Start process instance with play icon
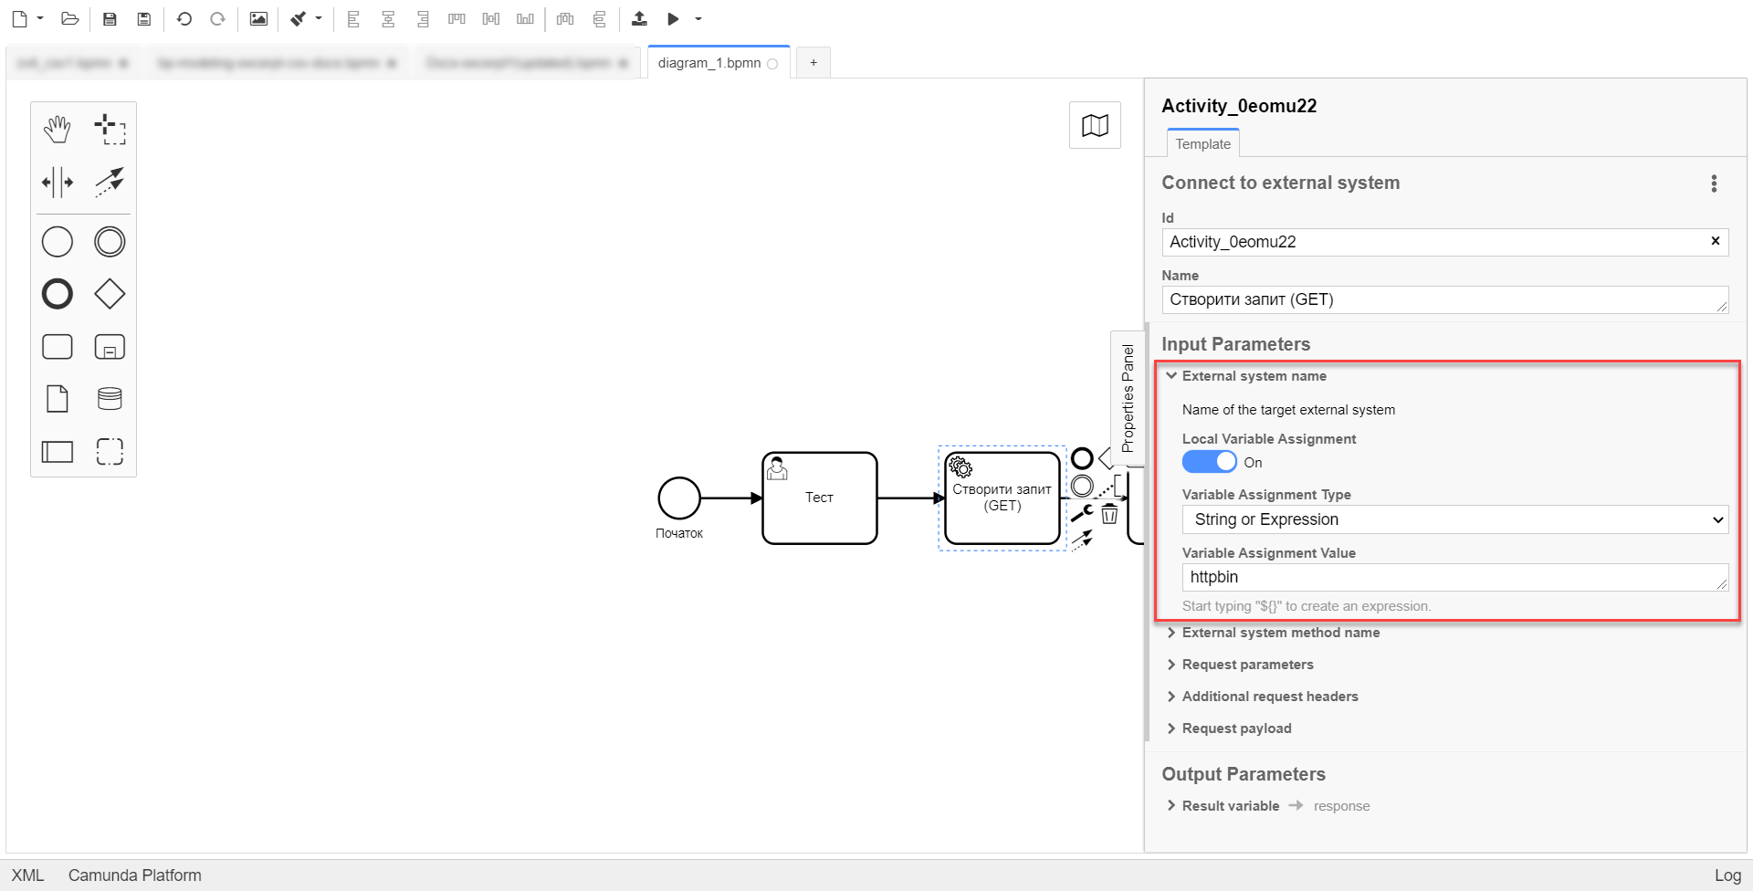This screenshot has height=891, width=1753. (x=673, y=18)
